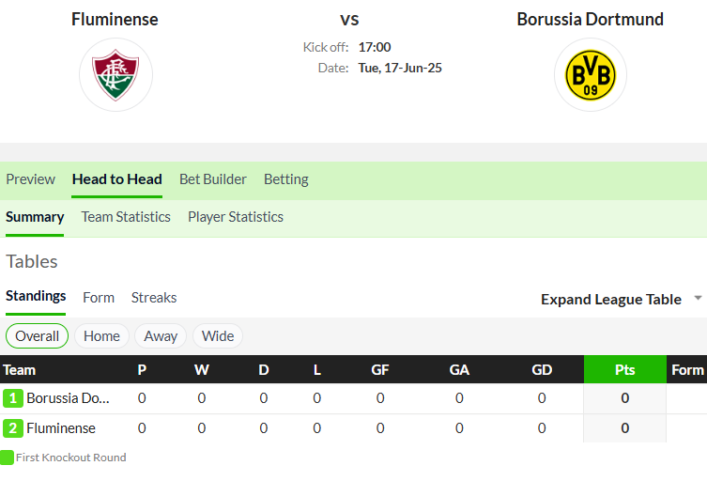Select the Home standings filter
The image size is (707, 481).
click(101, 336)
